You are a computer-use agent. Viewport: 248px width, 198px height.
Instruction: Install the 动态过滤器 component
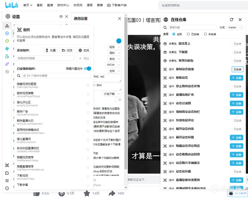[x=236, y=103]
